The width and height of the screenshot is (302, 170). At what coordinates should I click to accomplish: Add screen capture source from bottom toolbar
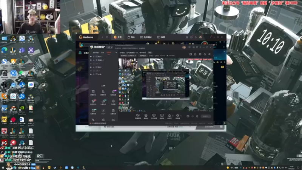pos(138,116)
